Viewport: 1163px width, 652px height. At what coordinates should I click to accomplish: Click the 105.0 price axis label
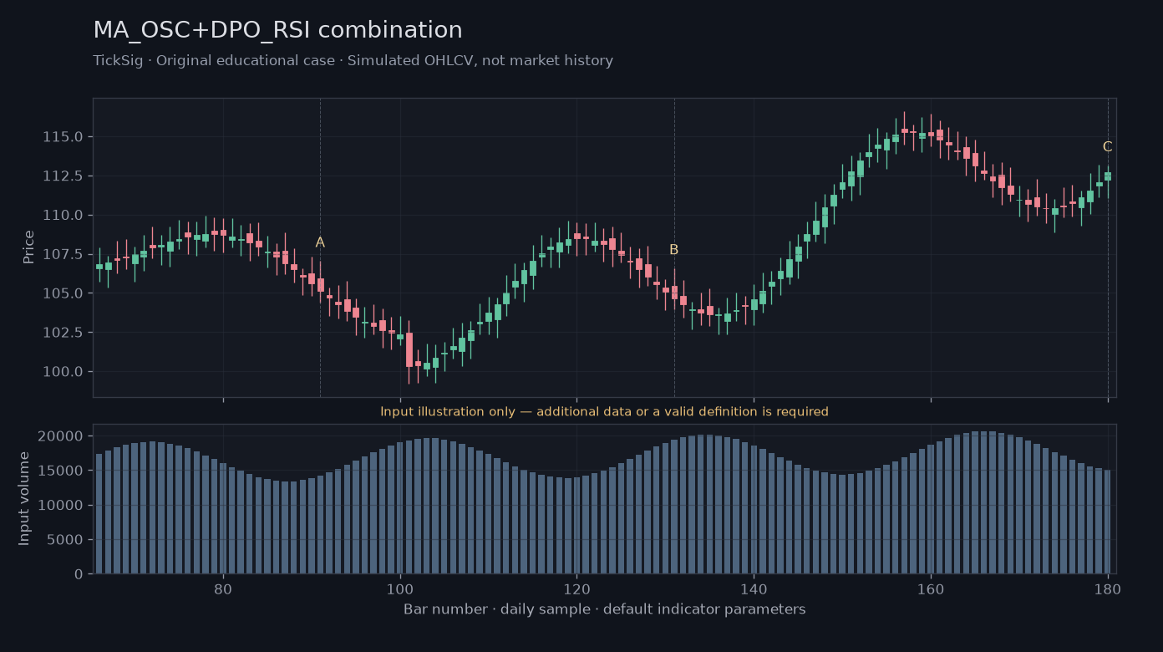pyautogui.click(x=63, y=293)
